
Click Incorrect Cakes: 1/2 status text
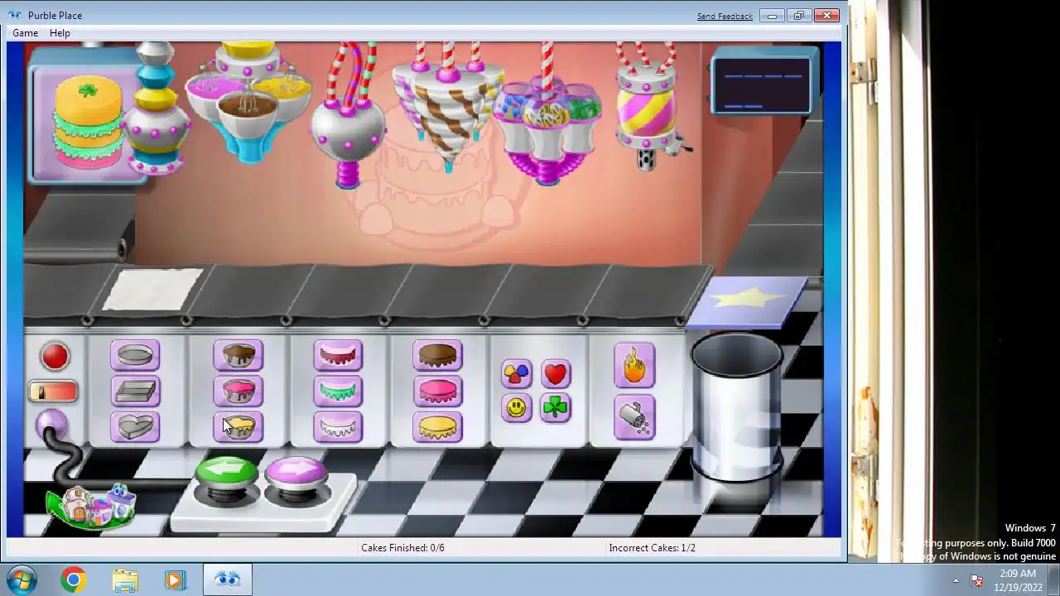[652, 548]
